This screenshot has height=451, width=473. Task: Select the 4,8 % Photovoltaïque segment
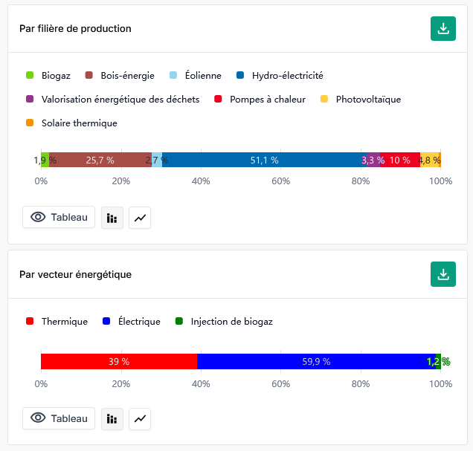click(x=430, y=160)
